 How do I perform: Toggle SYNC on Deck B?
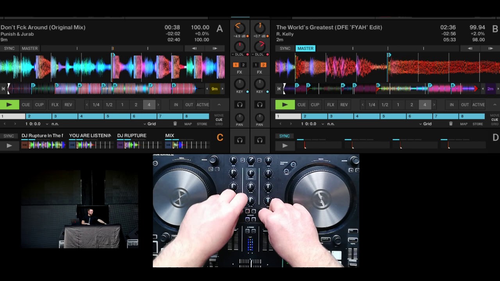click(285, 48)
